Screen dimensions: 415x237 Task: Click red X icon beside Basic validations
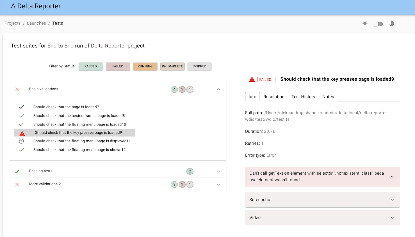[x=17, y=89]
